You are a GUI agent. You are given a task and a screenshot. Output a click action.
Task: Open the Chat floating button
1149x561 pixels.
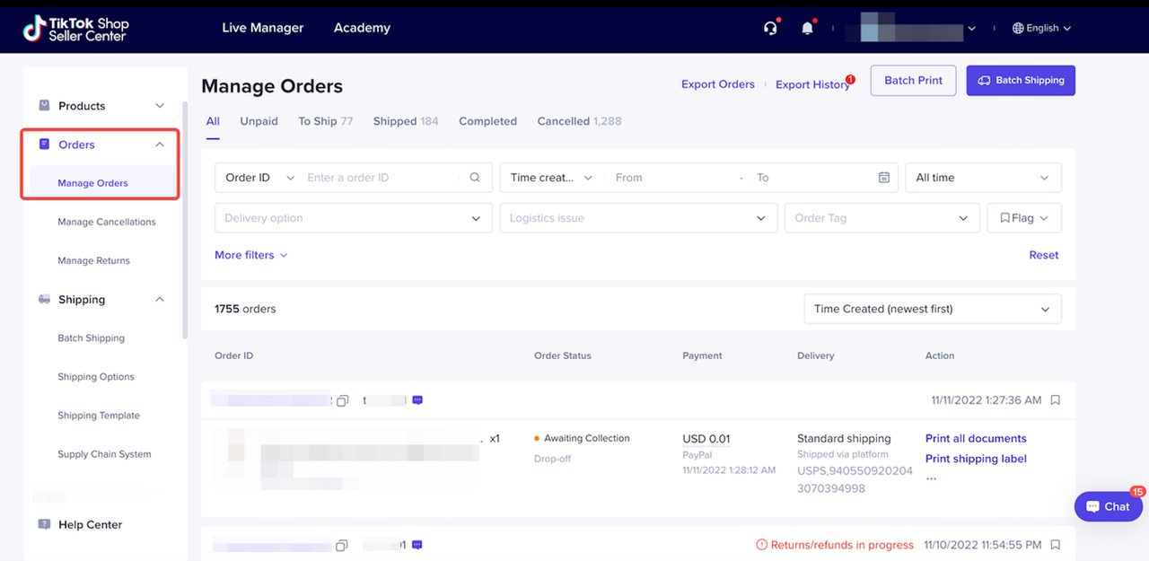point(1108,506)
